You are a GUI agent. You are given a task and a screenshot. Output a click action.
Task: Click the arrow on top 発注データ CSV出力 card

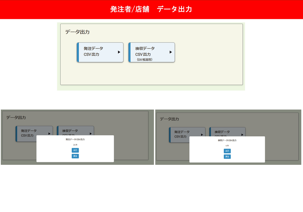point(119,52)
